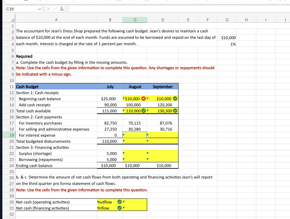The image size is (290, 219).
Task: Select row 11 header
Action: [9, 87]
